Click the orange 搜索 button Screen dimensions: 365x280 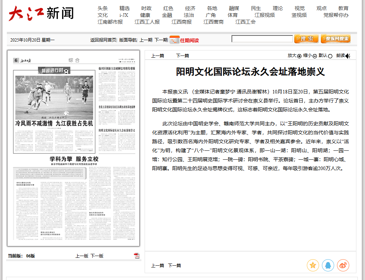coord(306,39)
